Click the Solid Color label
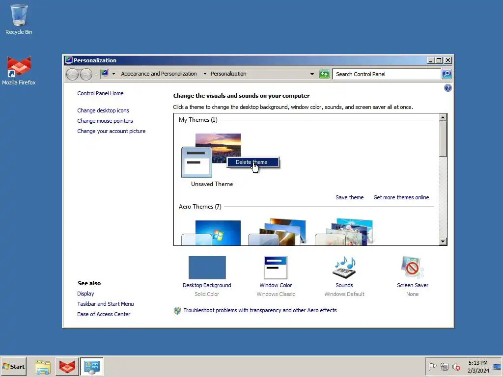 point(207,294)
